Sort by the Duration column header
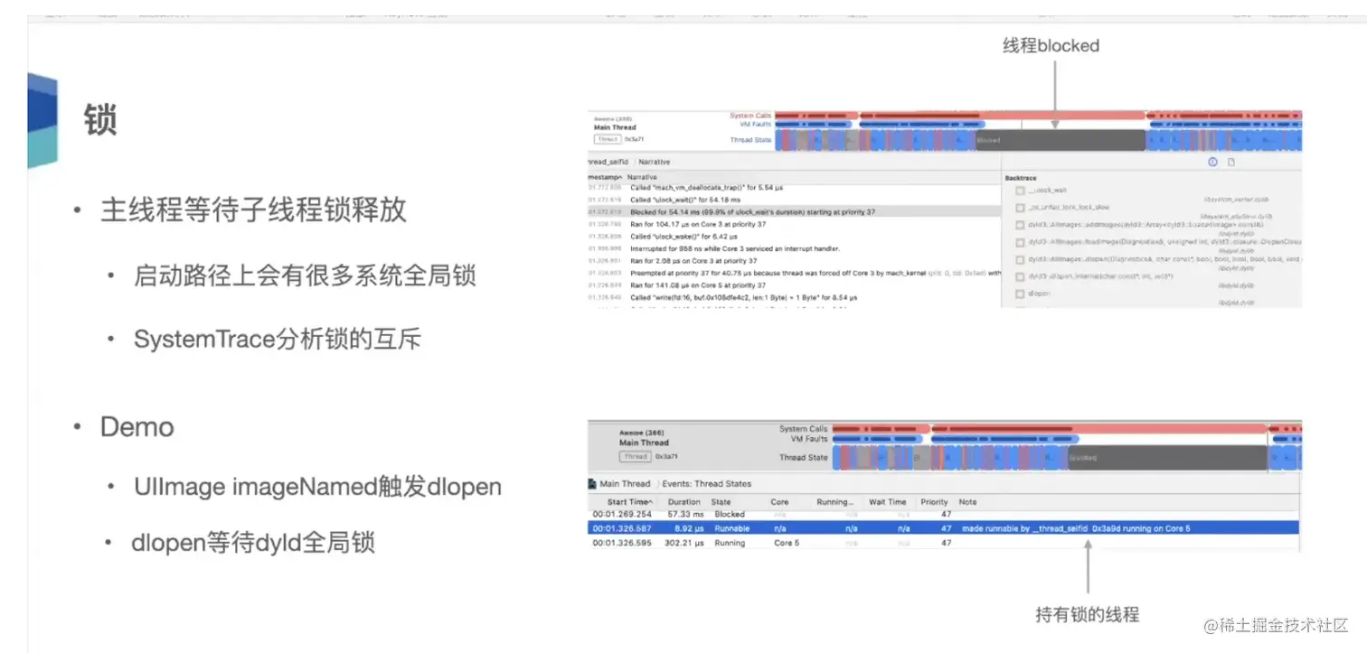 (684, 502)
